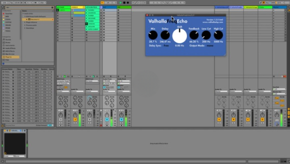
Task: Start playback with the green Play button
Action: (x=120, y=2)
